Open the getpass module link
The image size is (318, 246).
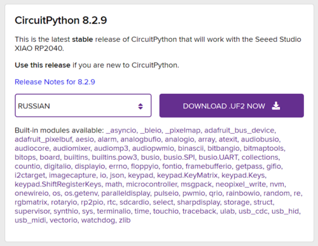click(249, 166)
